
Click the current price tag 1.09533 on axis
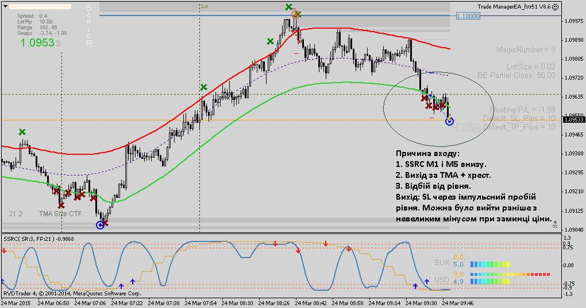click(x=574, y=120)
